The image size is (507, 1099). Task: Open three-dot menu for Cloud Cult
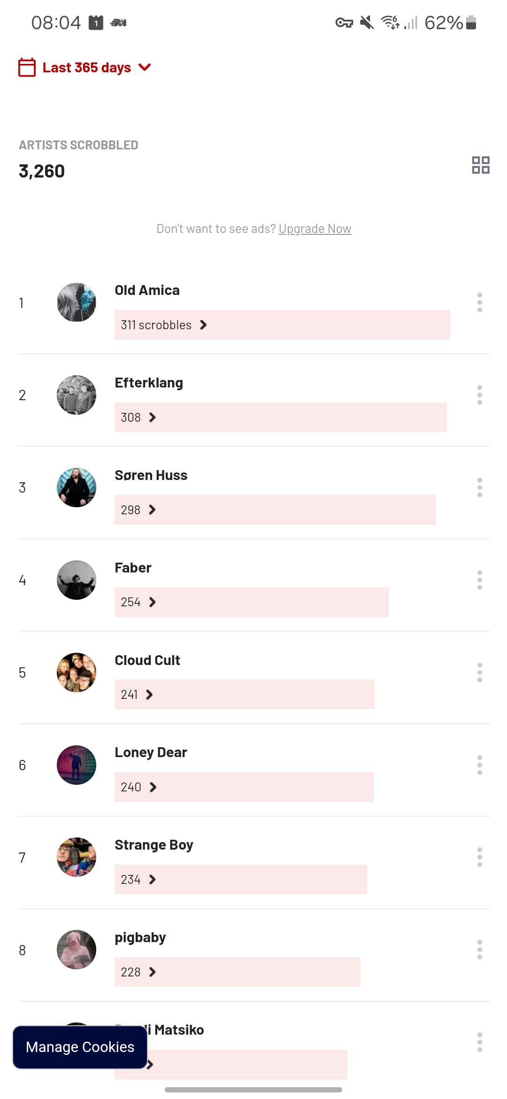[x=479, y=673]
